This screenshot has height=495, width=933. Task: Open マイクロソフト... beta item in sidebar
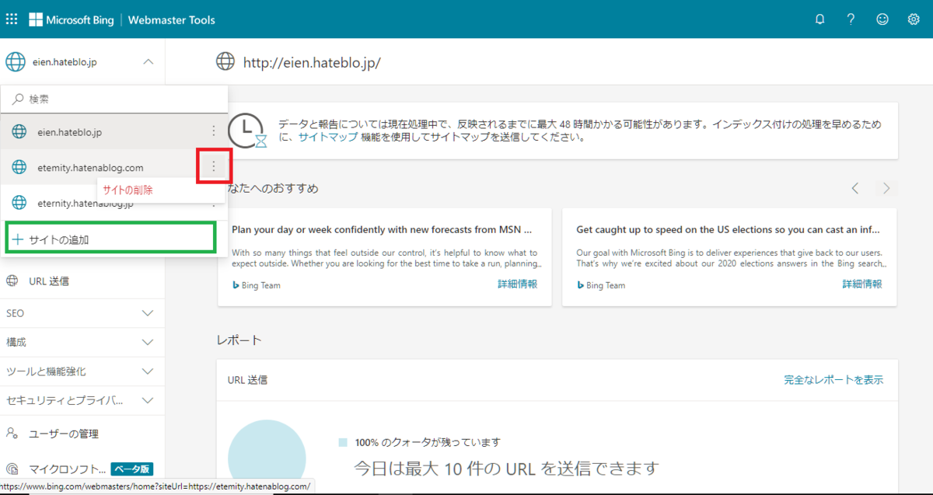tap(67, 469)
